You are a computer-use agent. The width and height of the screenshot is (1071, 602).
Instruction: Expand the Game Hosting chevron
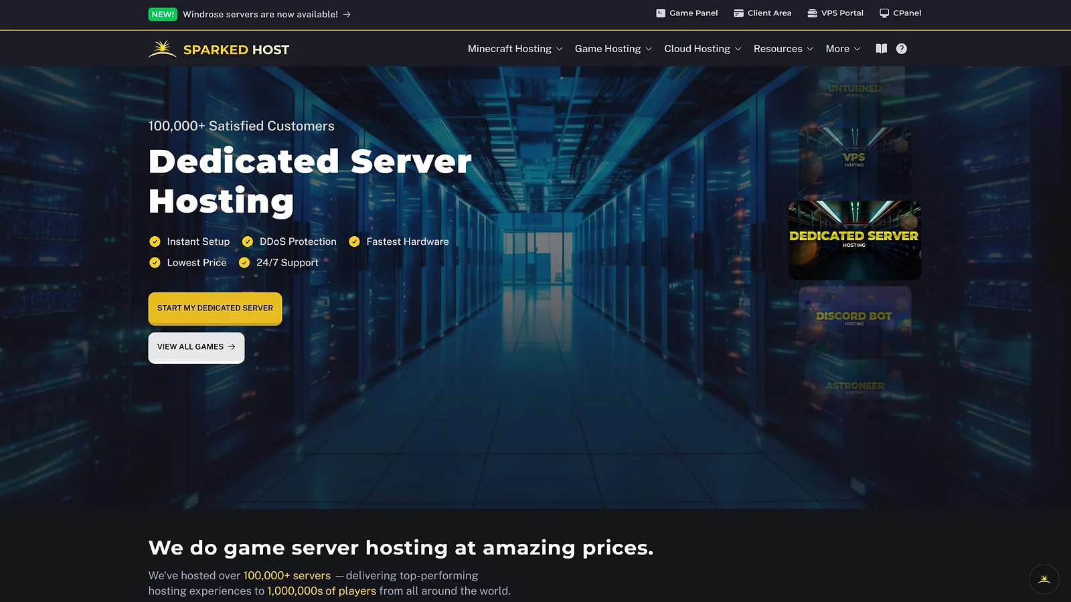coord(648,49)
